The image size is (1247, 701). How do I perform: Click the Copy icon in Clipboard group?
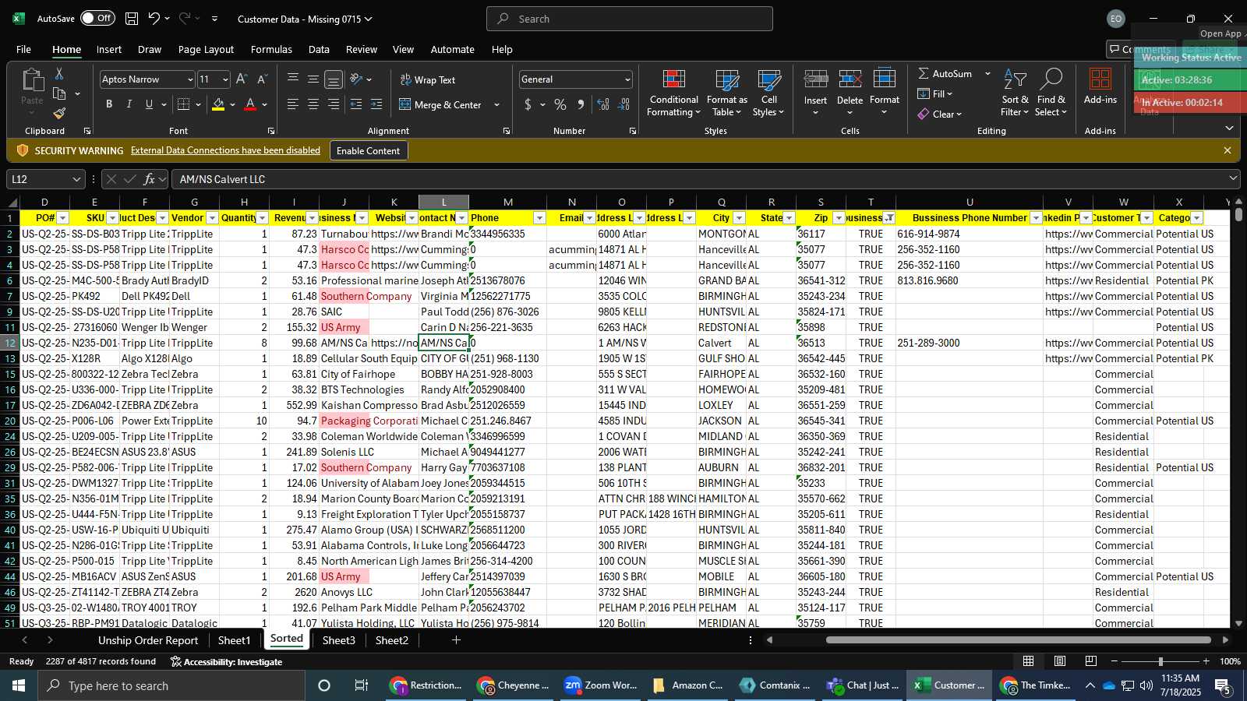pos(59,93)
